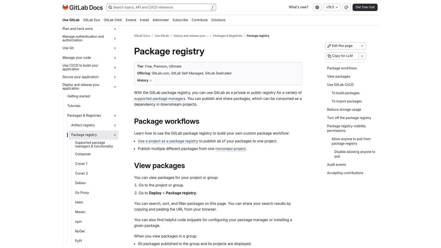
Task: Switch to the GitLab Duo tab
Action: (91, 20)
